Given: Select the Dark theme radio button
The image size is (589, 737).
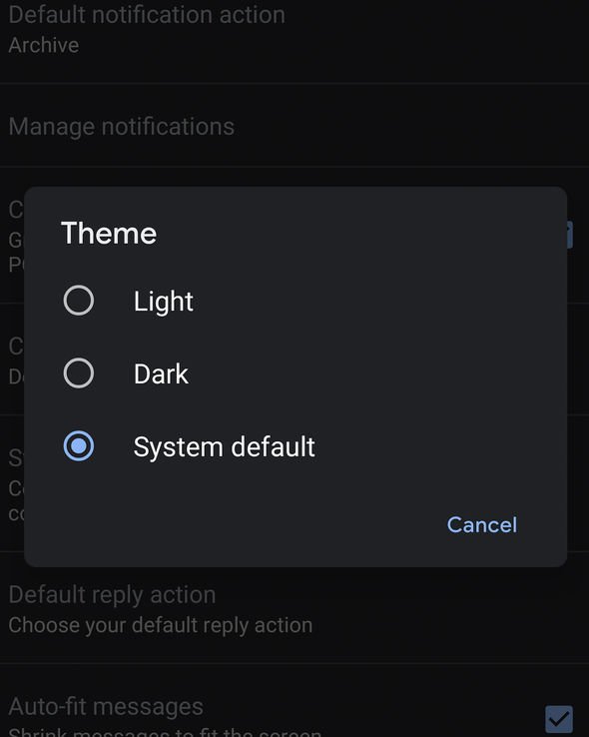Looking at the screenshot, I should tap(79, 373).
